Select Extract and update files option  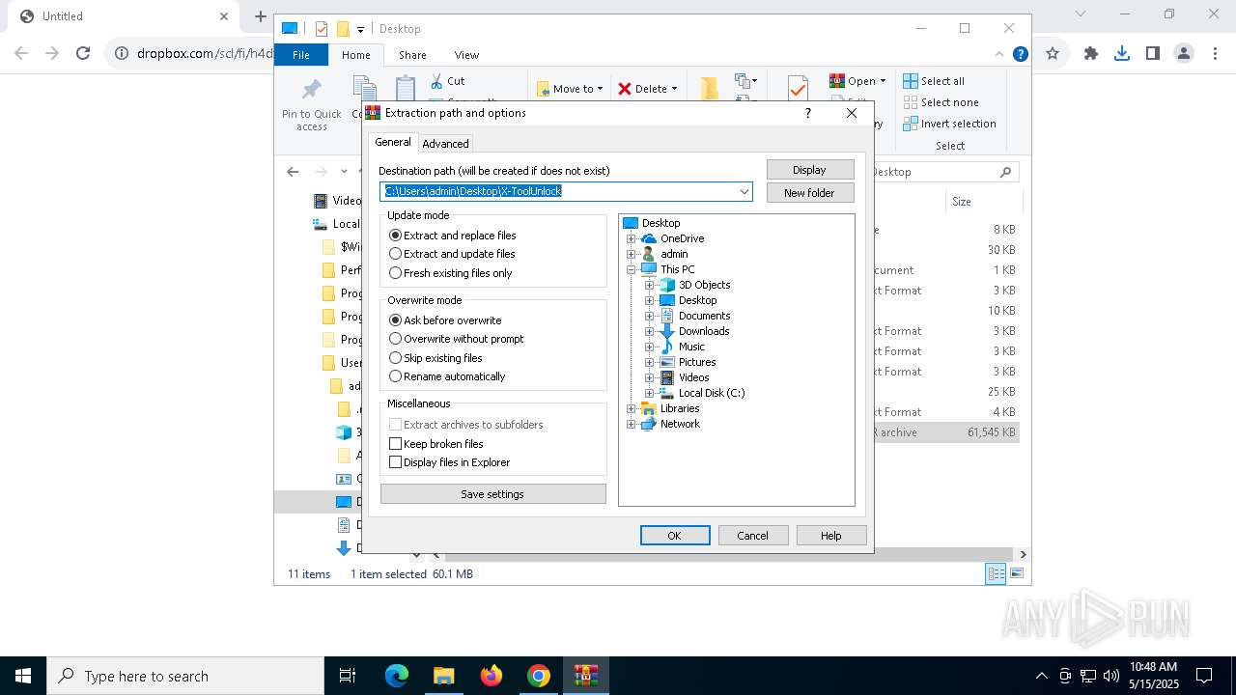tap(452, 254)
